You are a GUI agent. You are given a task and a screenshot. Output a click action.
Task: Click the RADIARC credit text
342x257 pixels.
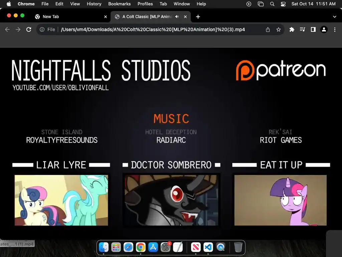click(x=171, y=140)
